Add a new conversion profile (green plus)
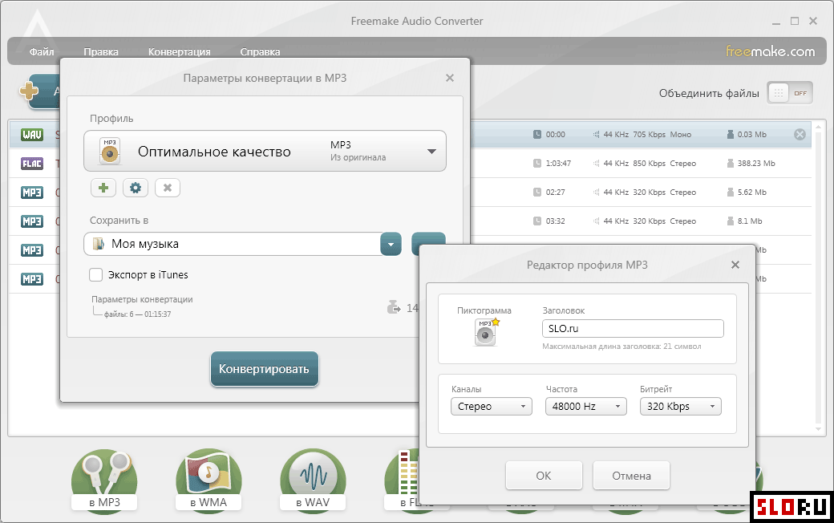 (103, 188)
